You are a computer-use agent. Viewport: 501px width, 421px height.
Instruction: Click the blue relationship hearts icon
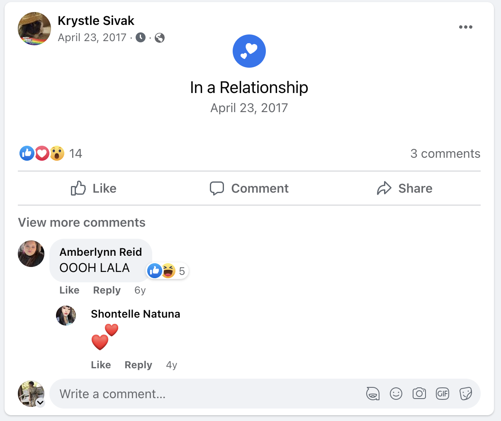[249, 51]
